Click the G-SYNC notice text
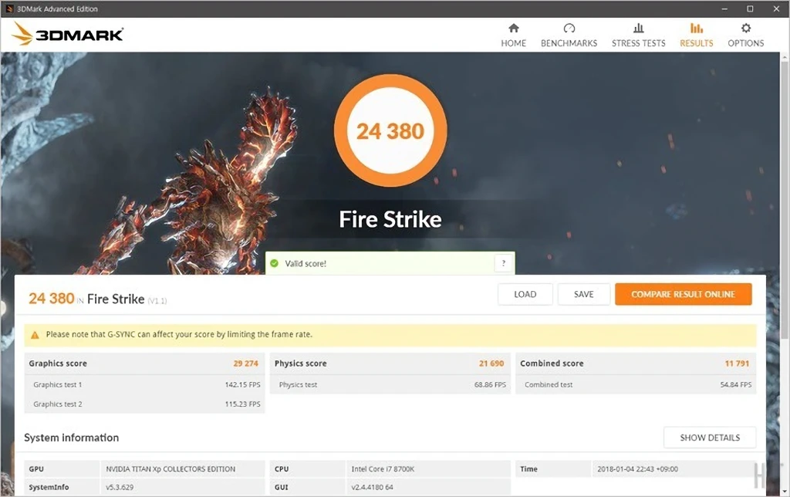This screenshot has height=497, width=790. pyautogui.click(x=179, y=334)
